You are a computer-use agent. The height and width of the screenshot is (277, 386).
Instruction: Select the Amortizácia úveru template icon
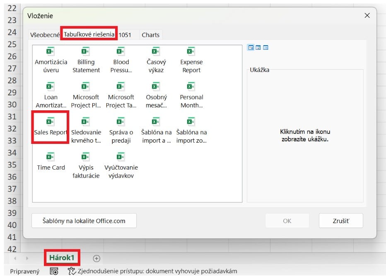[51, 51]
